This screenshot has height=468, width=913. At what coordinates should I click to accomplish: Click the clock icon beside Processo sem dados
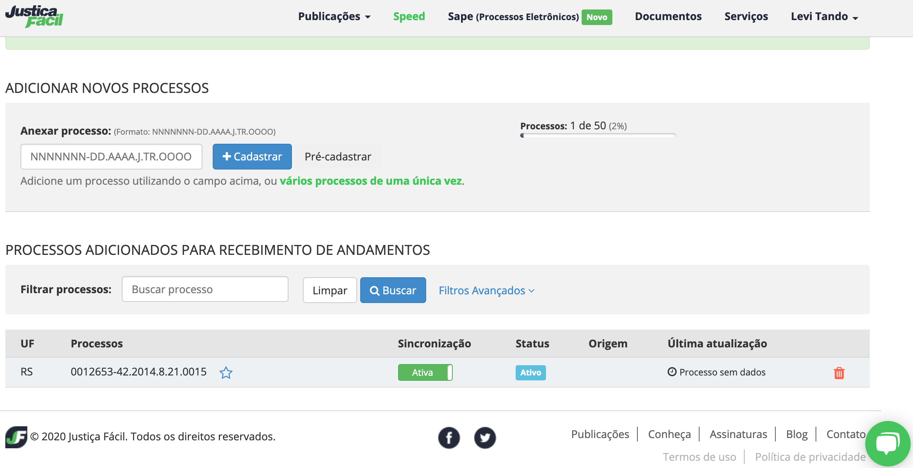pos(672,372)
